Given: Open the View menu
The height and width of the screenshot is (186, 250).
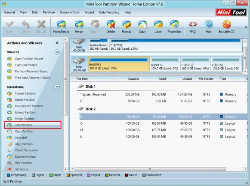Looking at the screenshot, I should [x=23, y=12].
